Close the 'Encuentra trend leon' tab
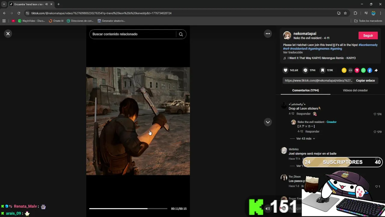This screenshot has height=217, width=385. click(x=51, y=4)
